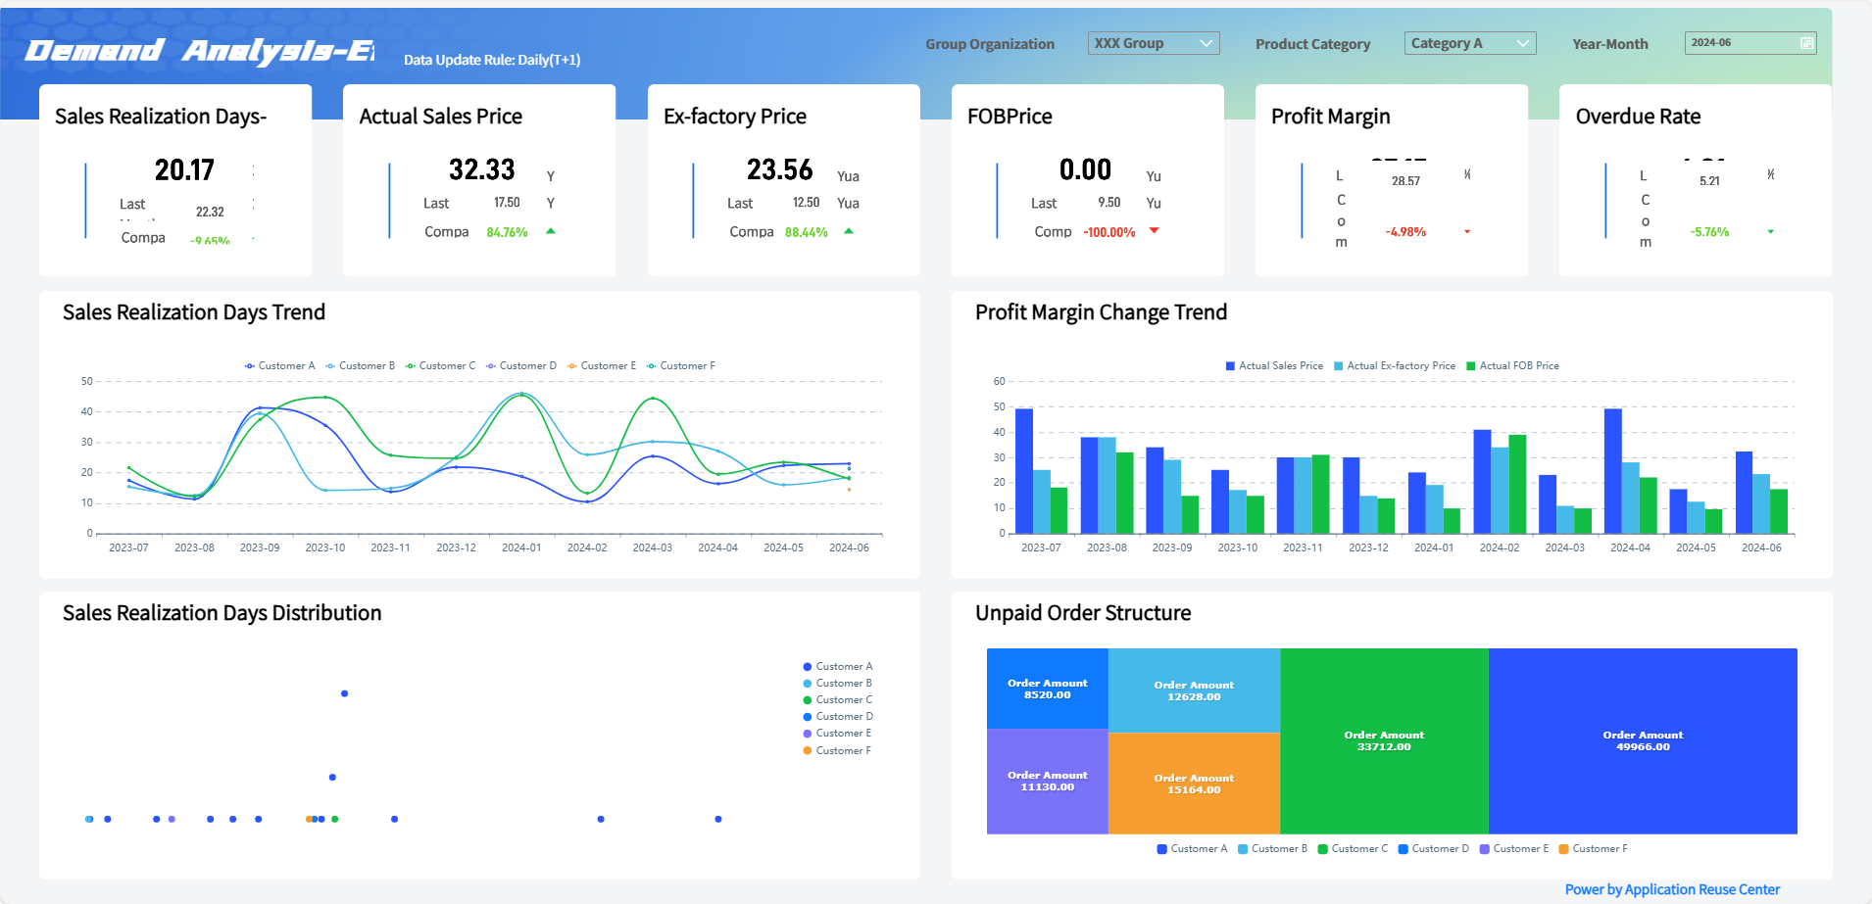Image resolution: width=1872 pixels, height=904 pixels.
Task: Click the green up arrow in Ex-factory Price card
Action: [849, 231]
